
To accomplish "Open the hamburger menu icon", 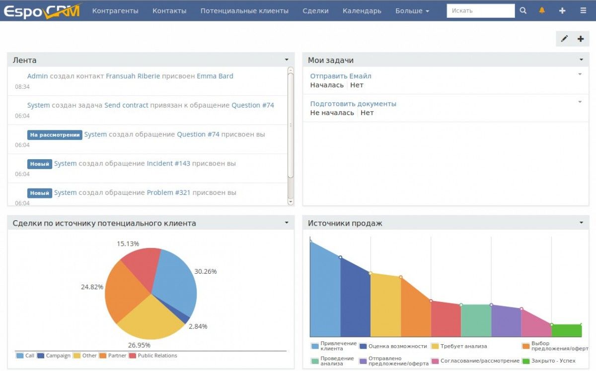I will tap(583, 10).
